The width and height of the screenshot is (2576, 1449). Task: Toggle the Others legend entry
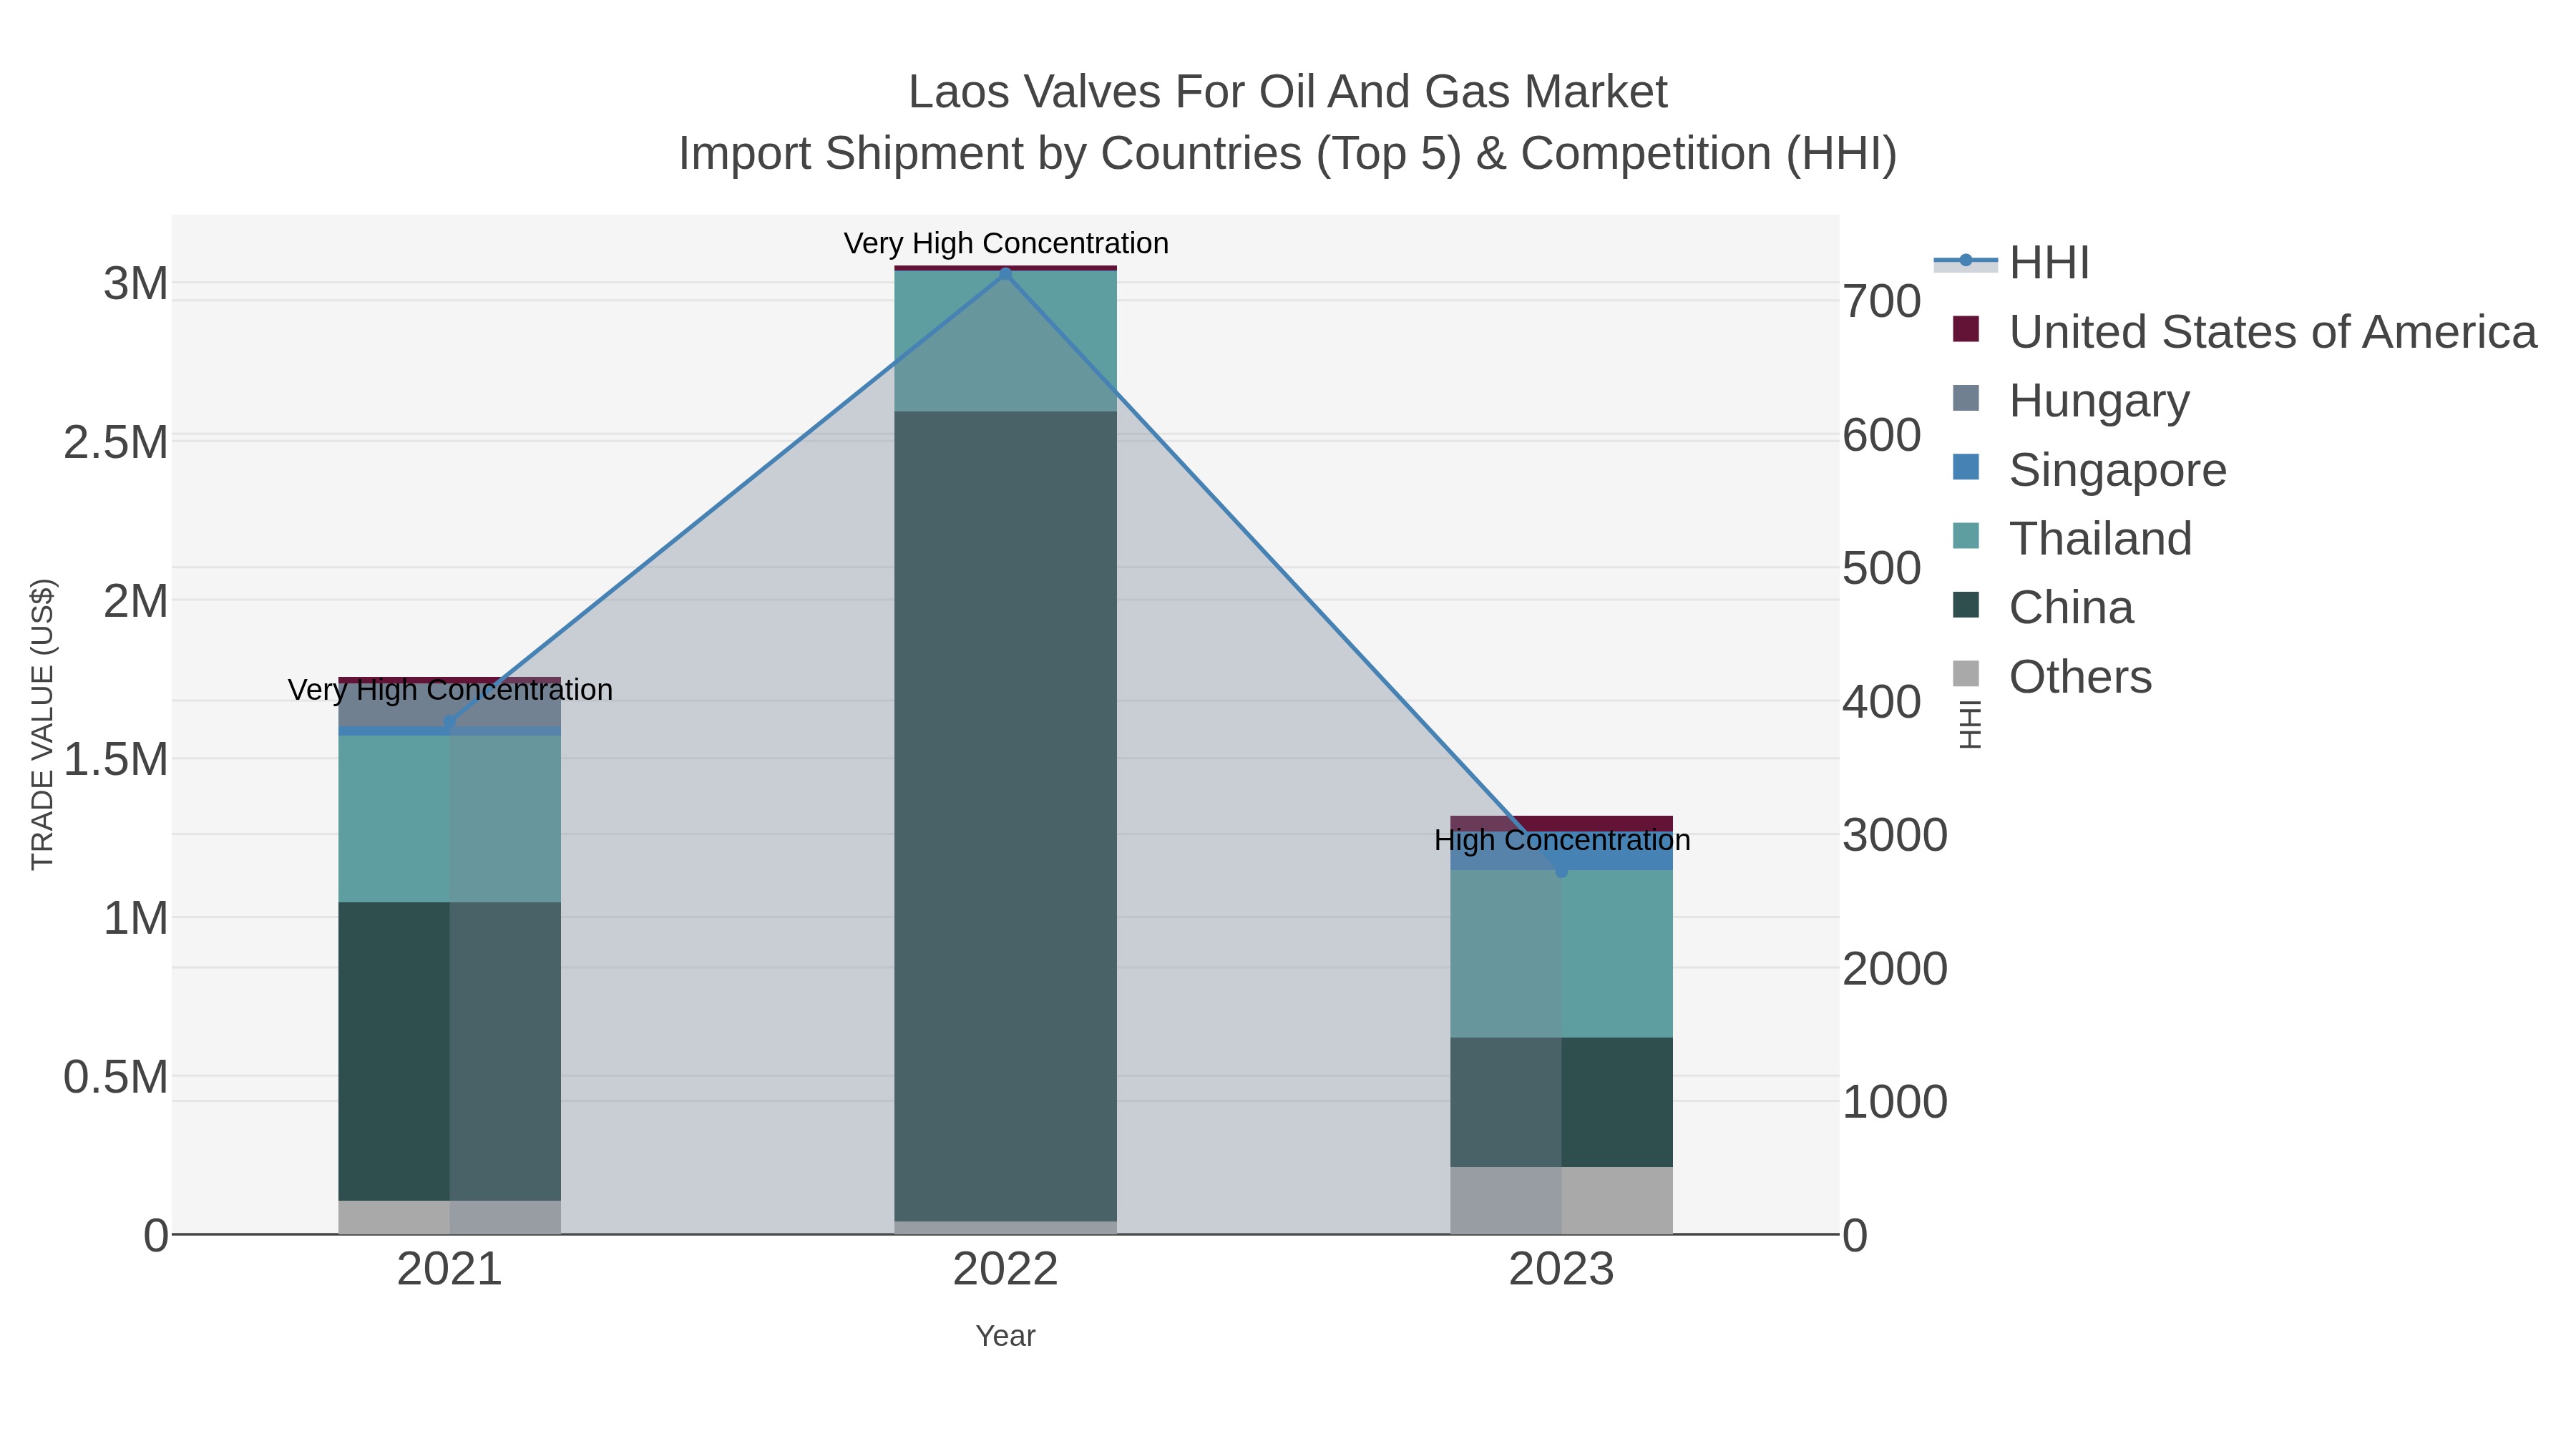pos(2052,677)
